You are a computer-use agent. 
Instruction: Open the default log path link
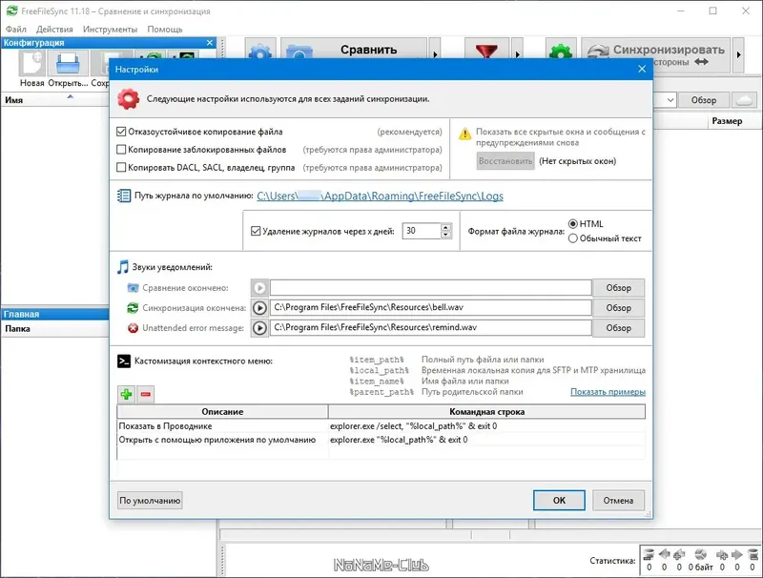click(x=380, y=196)
